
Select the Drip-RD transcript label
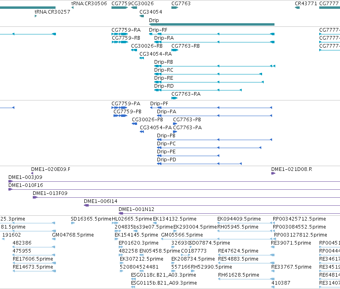coord(164,86)
